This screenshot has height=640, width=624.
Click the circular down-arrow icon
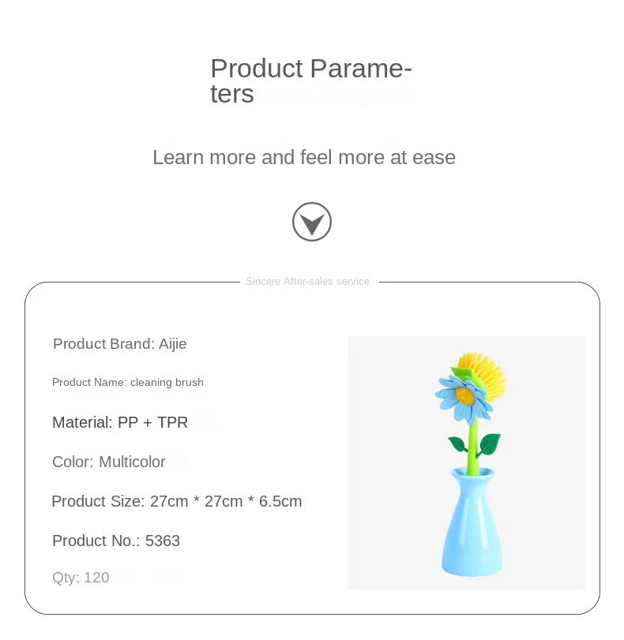click(x=312, y=222)
